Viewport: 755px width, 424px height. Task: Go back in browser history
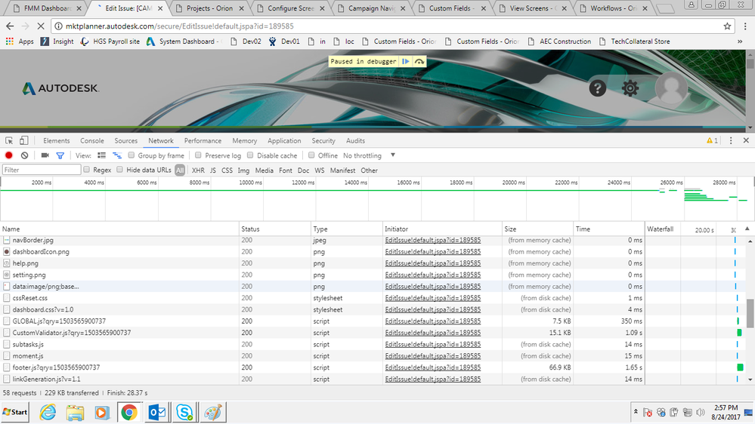pyautogui.click(x=10, y=26)
